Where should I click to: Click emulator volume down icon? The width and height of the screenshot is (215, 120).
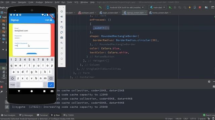62,22
